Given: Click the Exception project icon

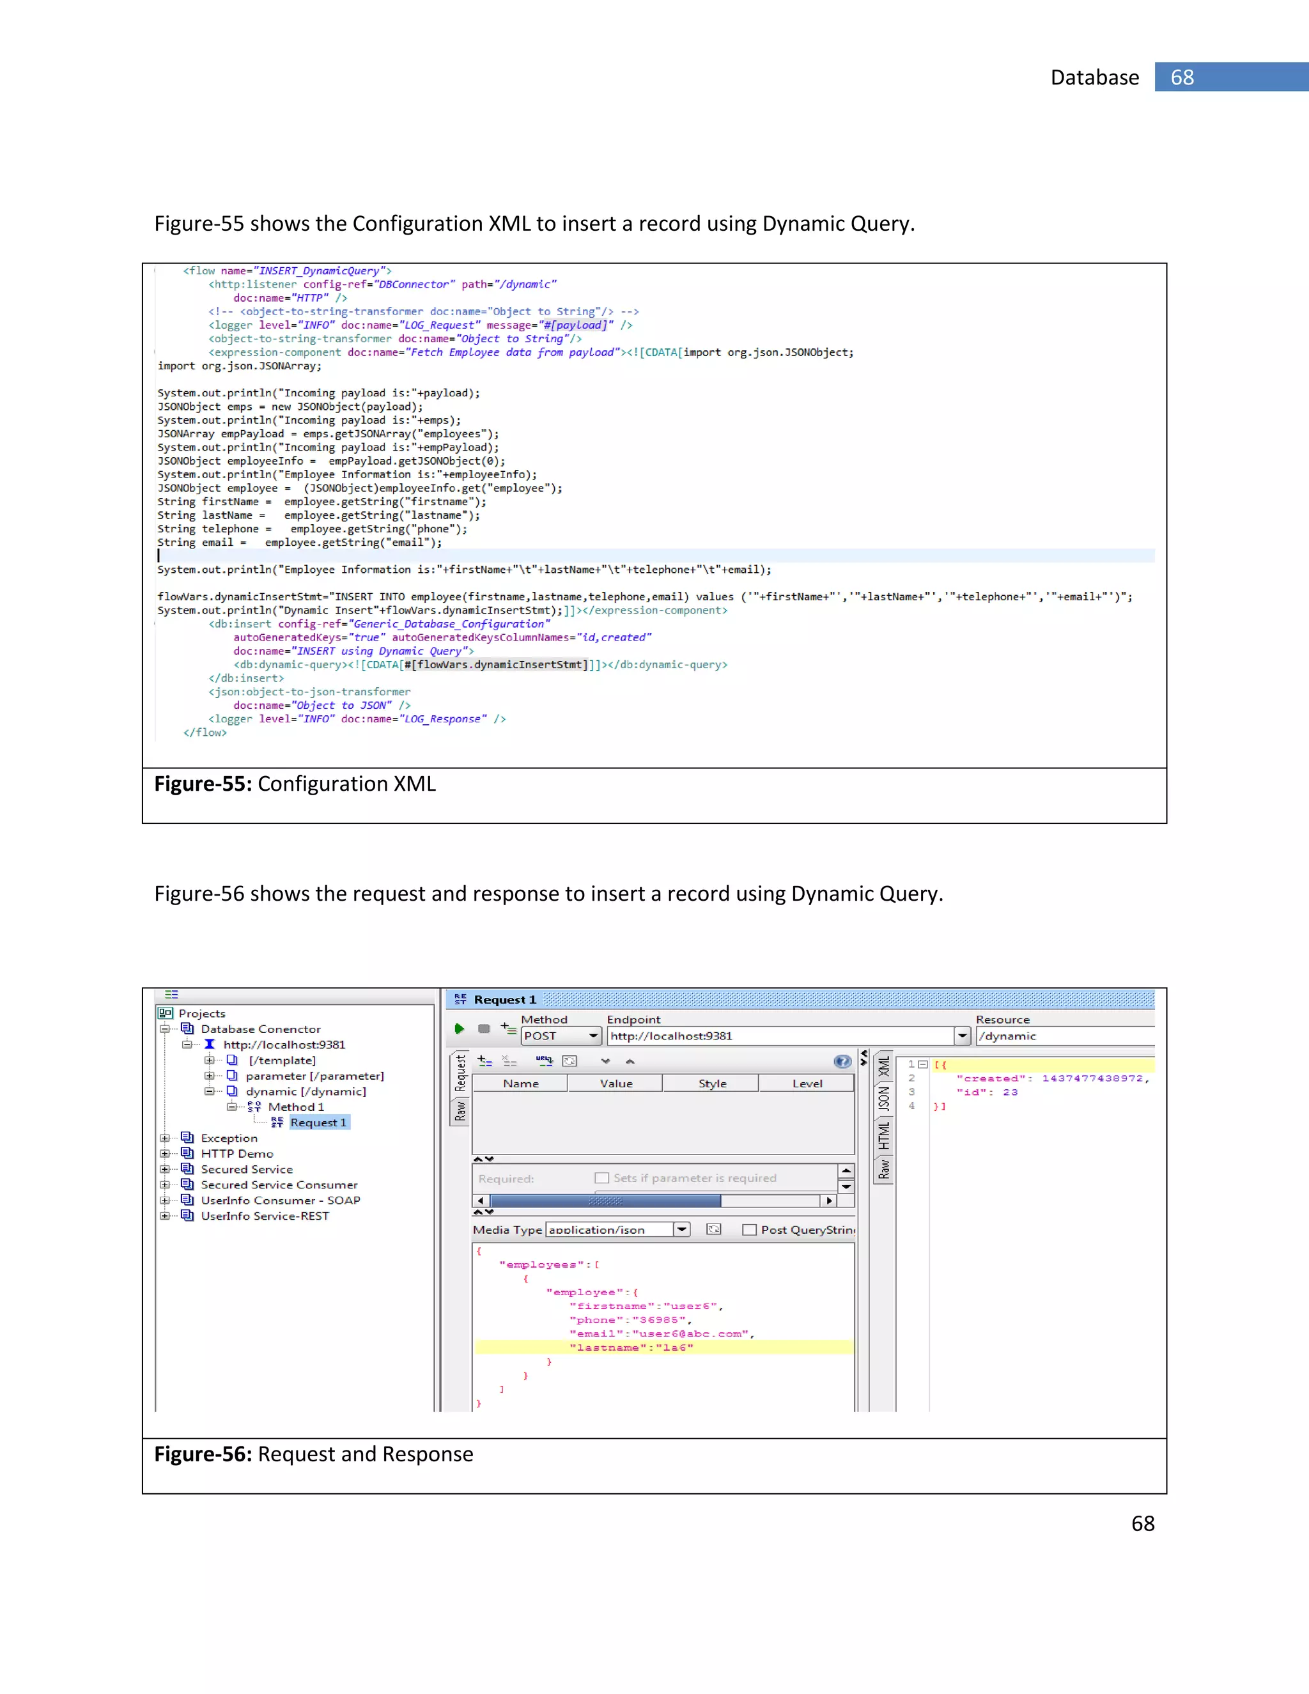Looking at the screenshot, I should pyautogui.click(x=187, y=1138).
